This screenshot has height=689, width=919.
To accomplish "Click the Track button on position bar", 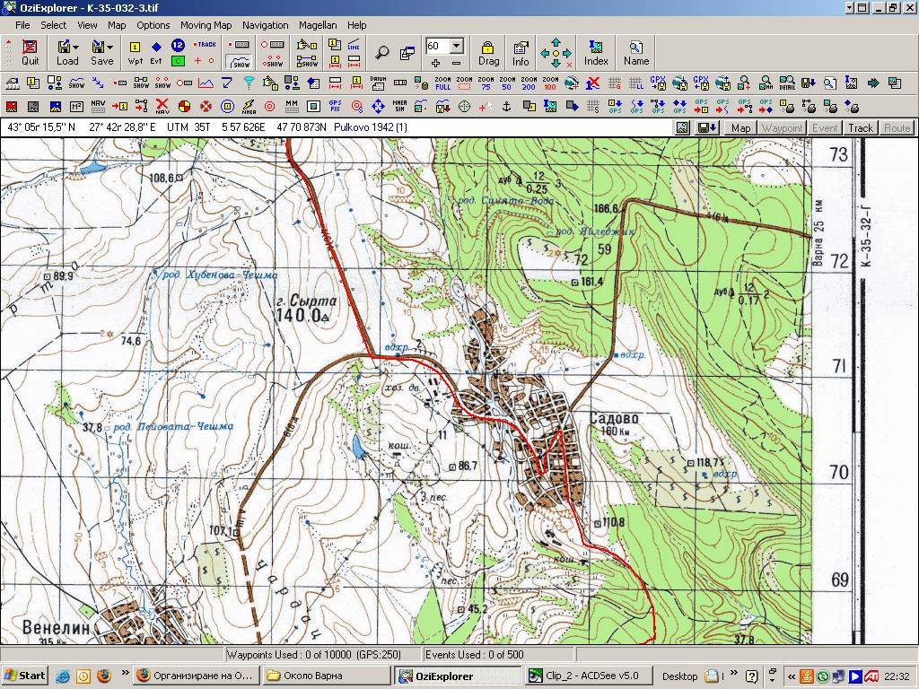I will pos(861,127).
